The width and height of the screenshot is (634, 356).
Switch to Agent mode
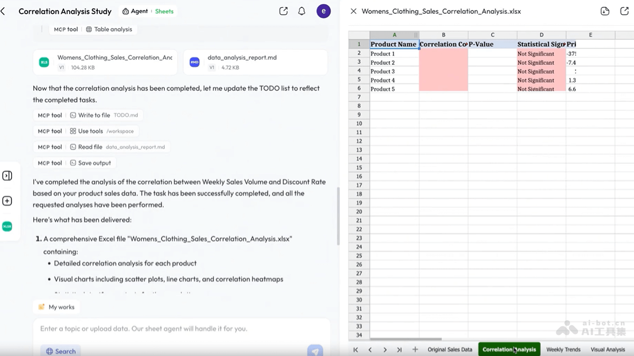pos(135,11)
